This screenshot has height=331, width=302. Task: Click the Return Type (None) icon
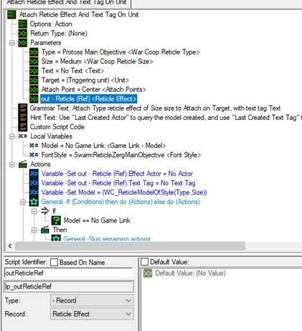(23, 33)
